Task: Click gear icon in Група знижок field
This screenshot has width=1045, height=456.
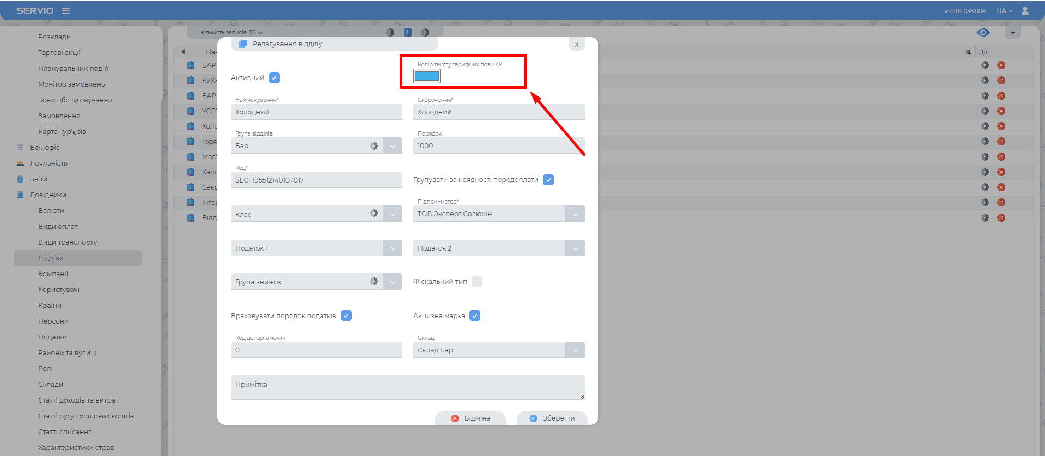Action: pos(374,282)
